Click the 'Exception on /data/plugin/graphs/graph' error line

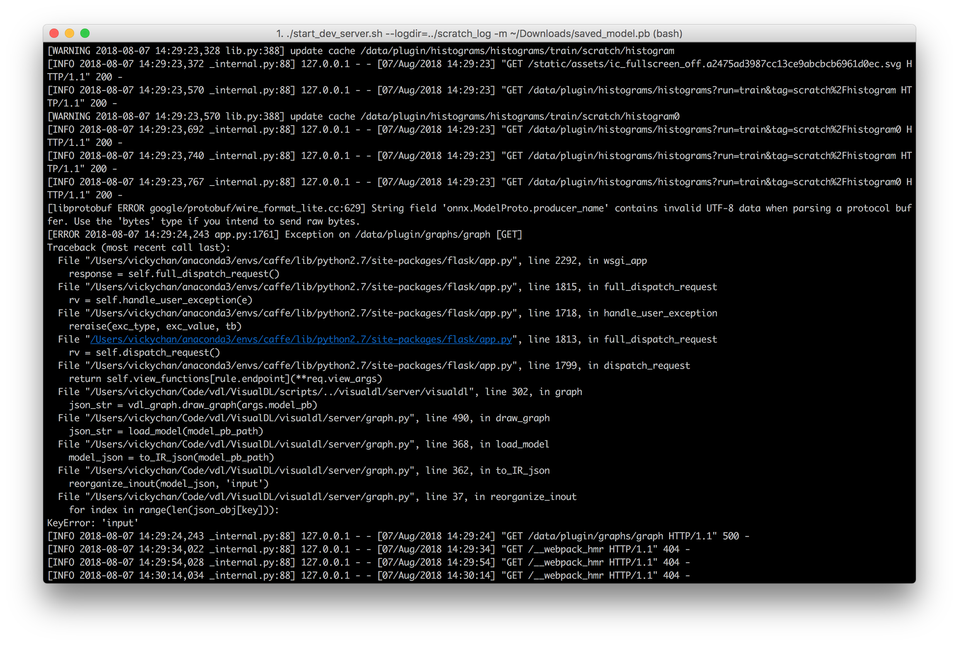(x=284, y=235)
